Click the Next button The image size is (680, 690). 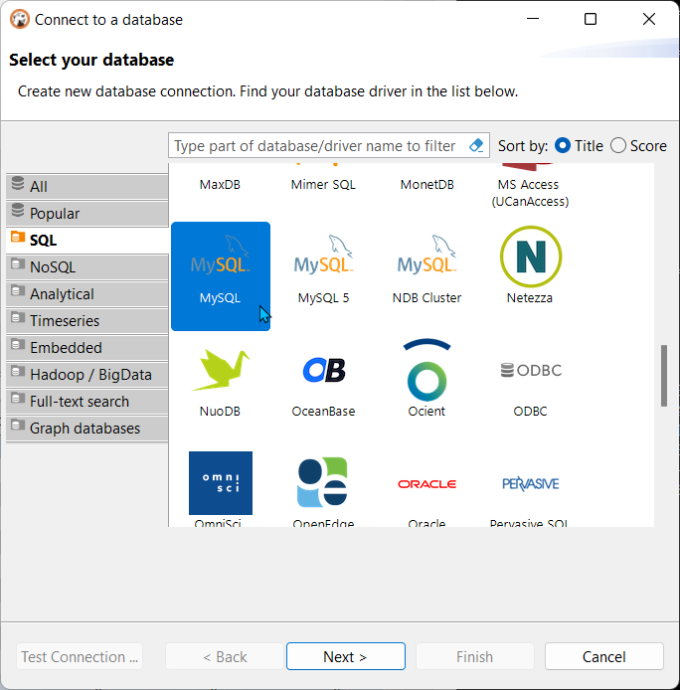pos(345,656)
